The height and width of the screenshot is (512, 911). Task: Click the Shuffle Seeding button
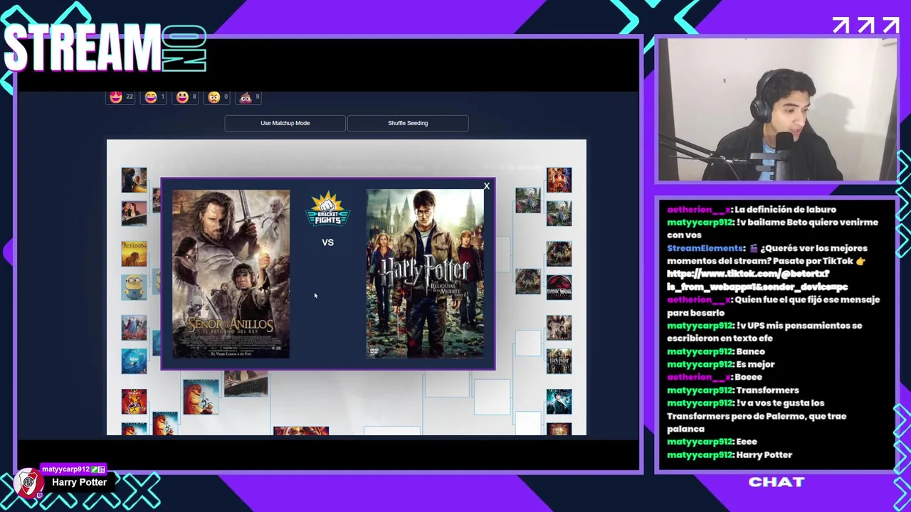[x=408, y=123]
